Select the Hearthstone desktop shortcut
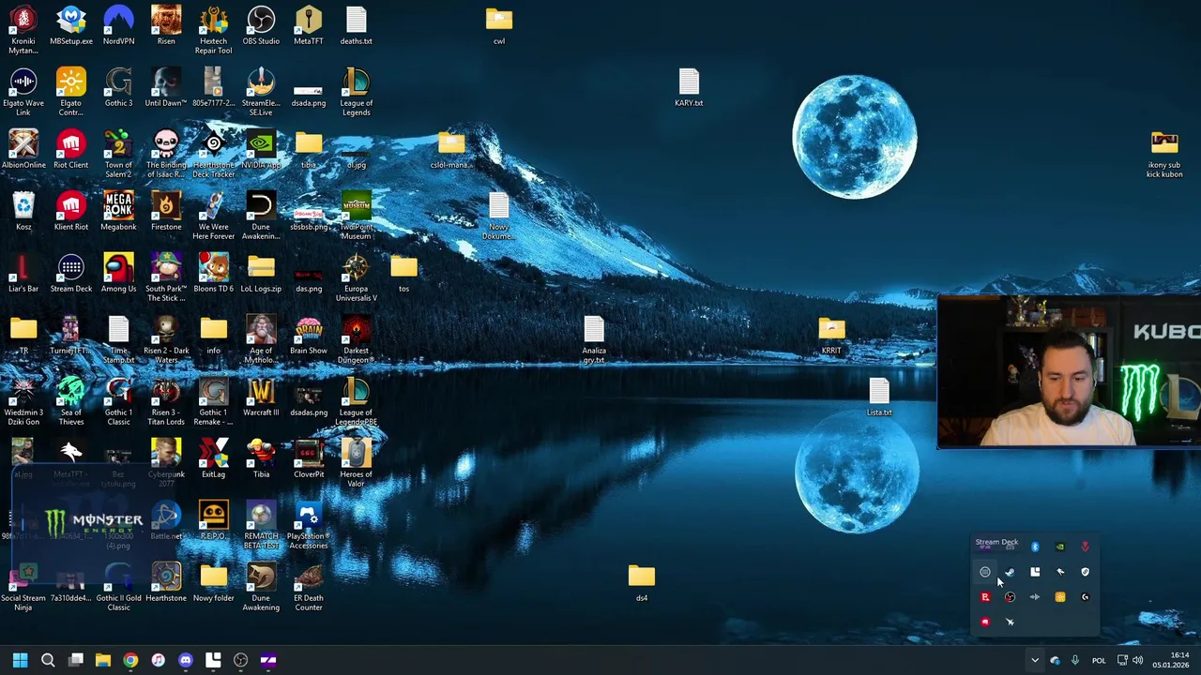The width and height of the screenshot is (1201, 675). [x=166, y=582]
